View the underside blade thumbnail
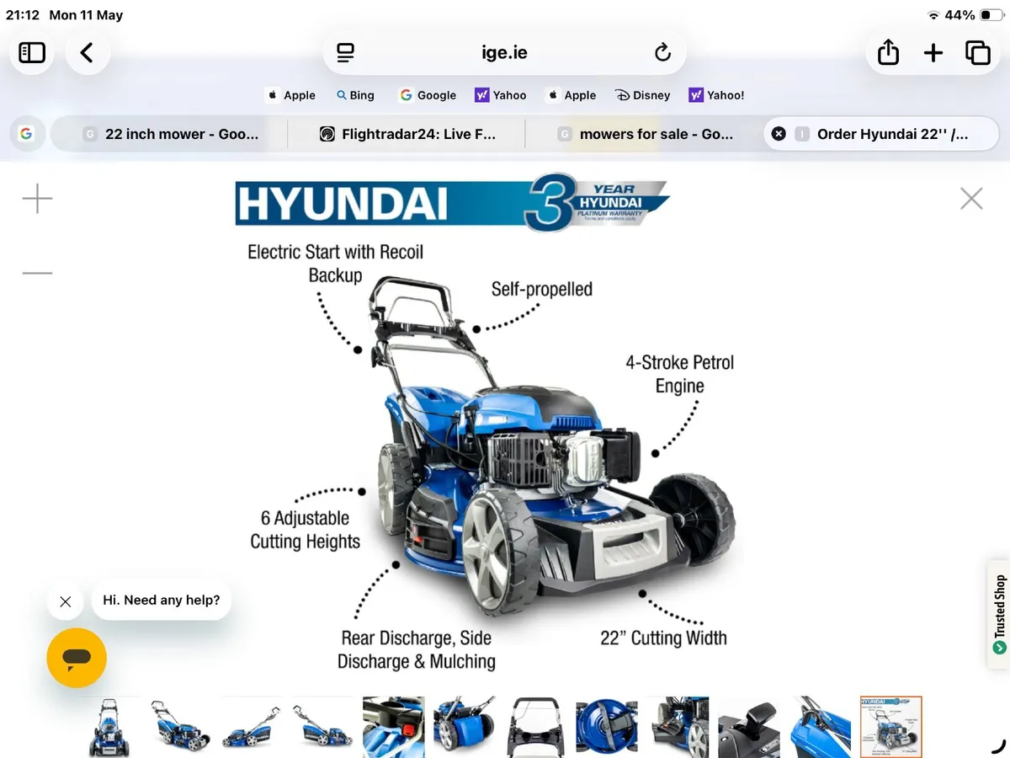Screen dimensions: 1010x758 606,727
